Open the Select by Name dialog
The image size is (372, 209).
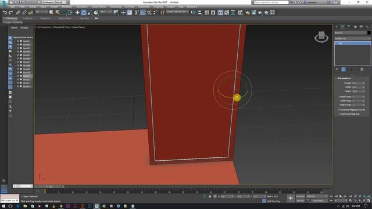pyautogui.click(x=58, y=13)
